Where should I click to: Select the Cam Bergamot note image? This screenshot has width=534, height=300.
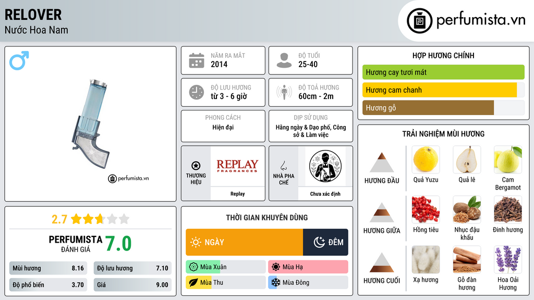508,159
